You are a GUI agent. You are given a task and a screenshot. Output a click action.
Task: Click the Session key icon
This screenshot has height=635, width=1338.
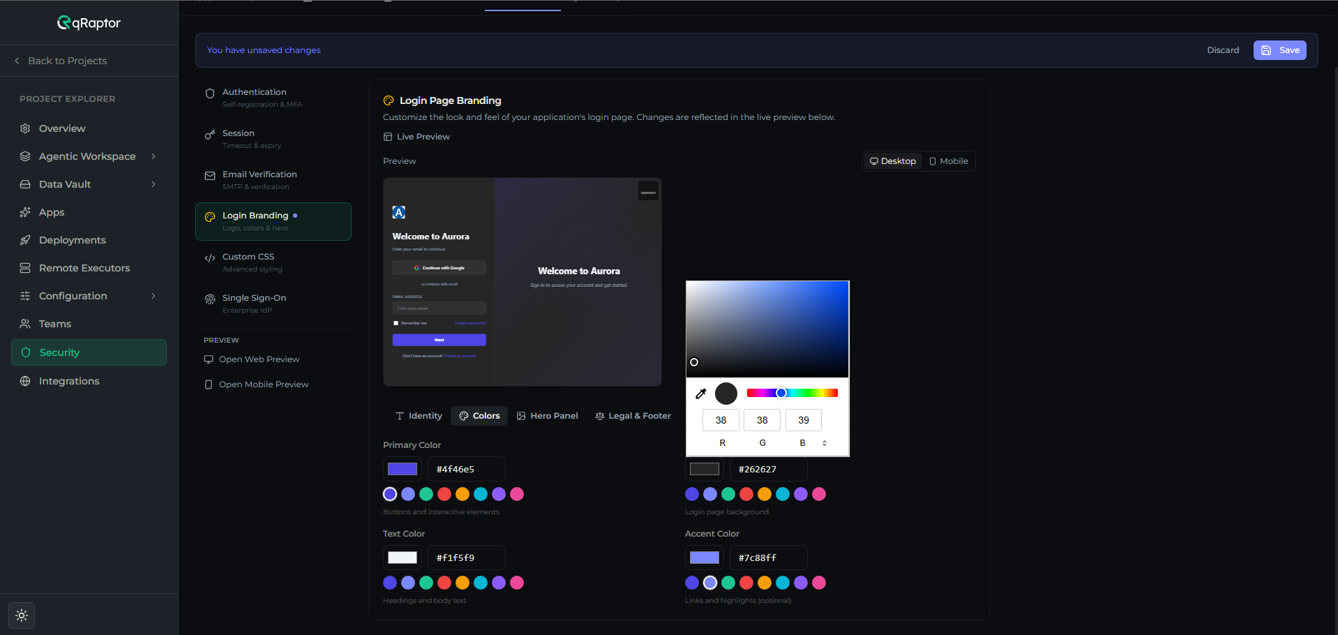[210, 135]
